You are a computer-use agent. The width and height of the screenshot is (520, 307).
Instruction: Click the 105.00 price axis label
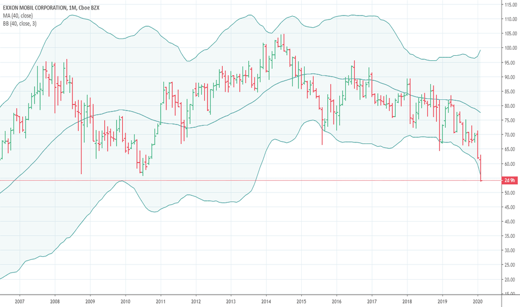[511, 33]
